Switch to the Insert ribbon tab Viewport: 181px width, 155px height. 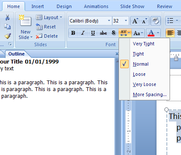coord(38,6)
